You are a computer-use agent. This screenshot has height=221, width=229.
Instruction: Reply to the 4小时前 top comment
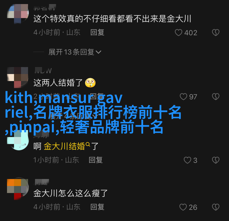97,32
